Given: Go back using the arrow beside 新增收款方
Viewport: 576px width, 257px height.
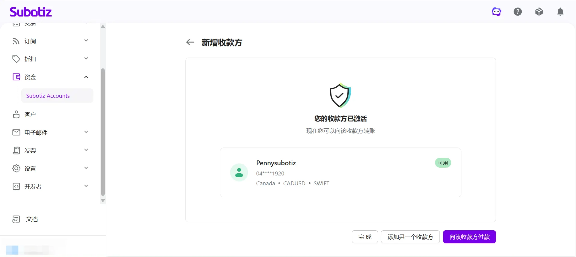Looking at the screenshot, I should pyautogui.click(x=190, y=42).
